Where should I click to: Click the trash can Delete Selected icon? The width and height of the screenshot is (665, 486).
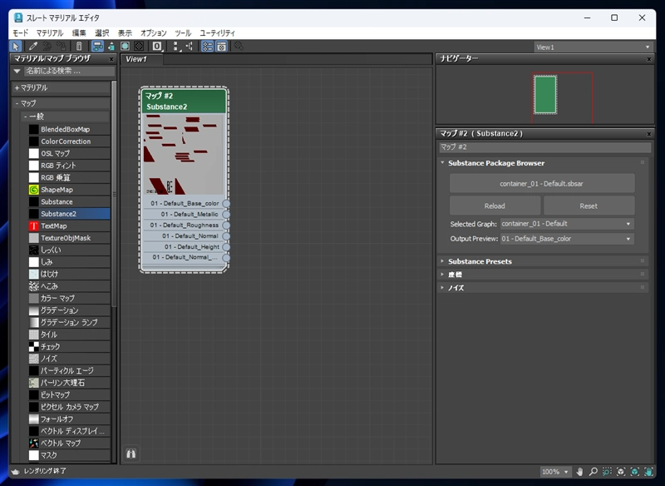pos(79,47)
